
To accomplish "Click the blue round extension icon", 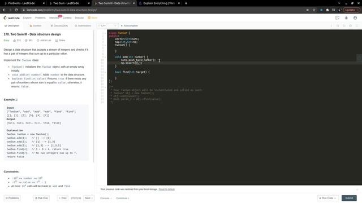I will coord(321,10).
